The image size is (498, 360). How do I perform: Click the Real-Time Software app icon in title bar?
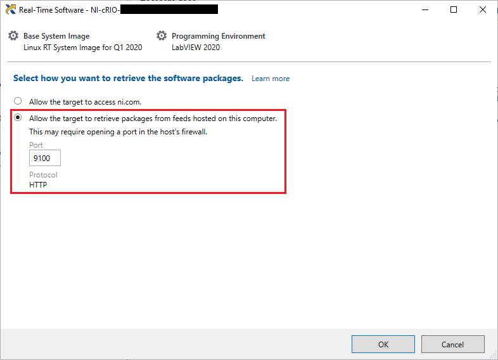click(11, 10)
